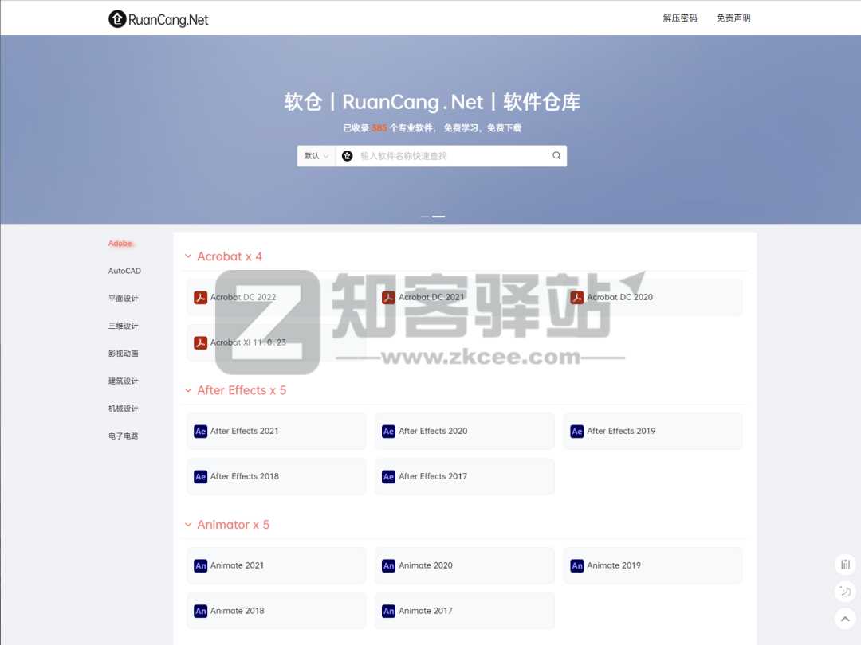The image size is (861, 645).
Task: Open the bookshelf icon in floating sidebar
Action: click(845, 565)
